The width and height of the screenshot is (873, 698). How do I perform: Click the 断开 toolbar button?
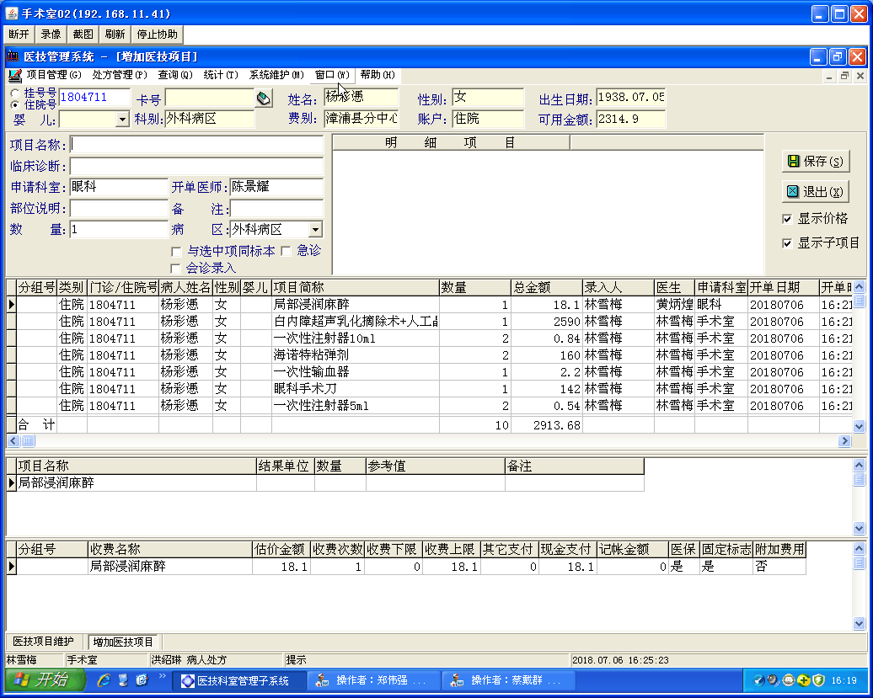(x=19, y=35)
